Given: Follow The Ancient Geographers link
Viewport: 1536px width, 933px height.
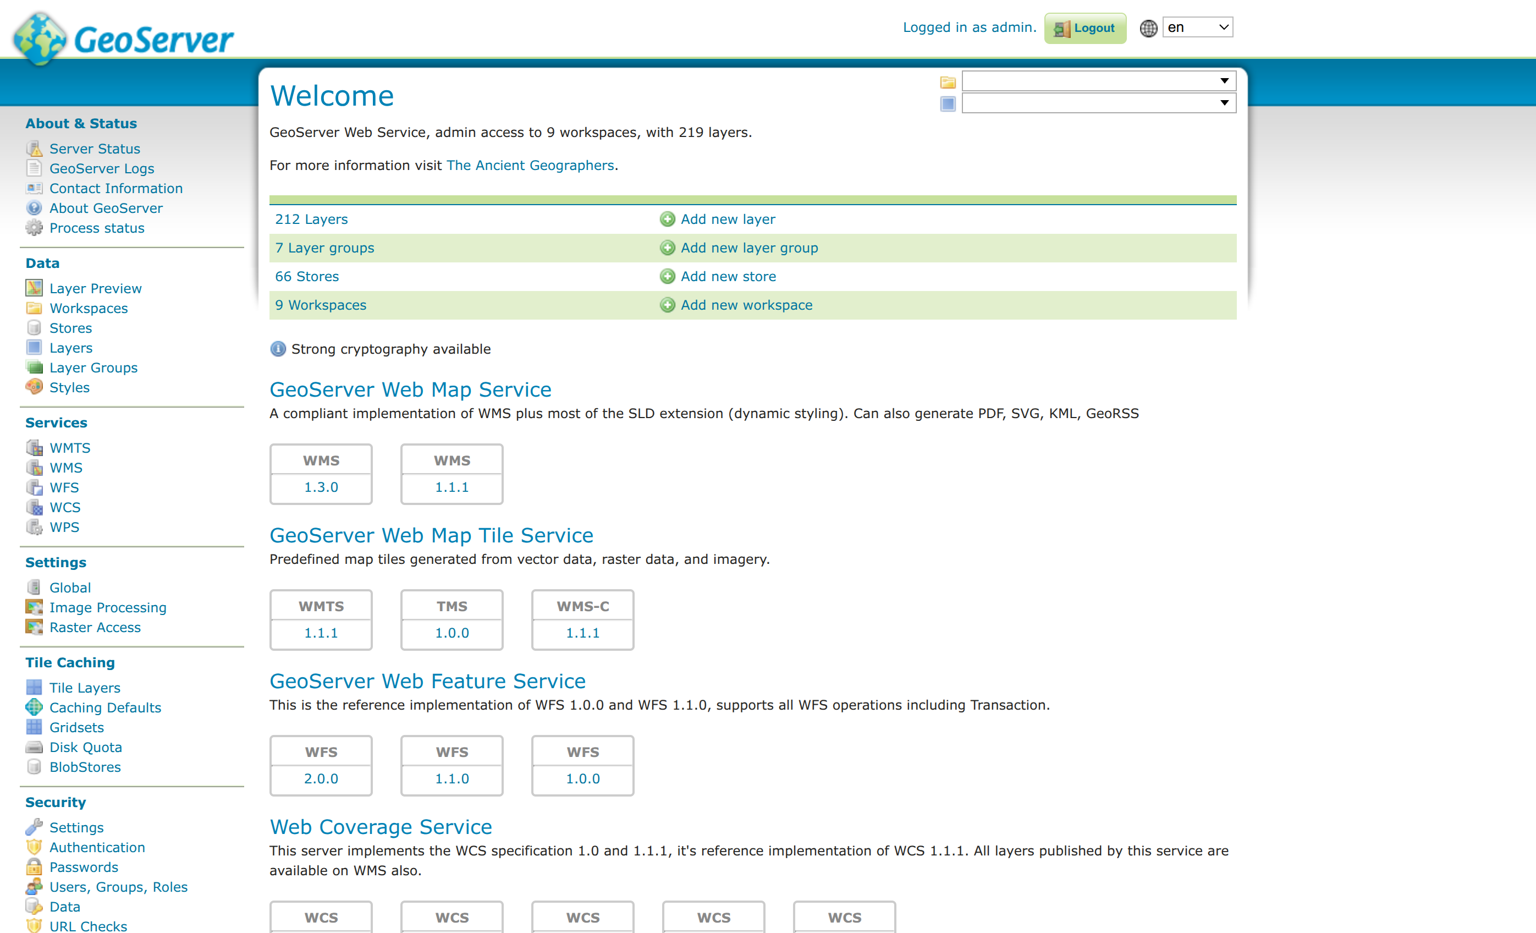Looking at the screenshot, I should [x=531, y=165].
